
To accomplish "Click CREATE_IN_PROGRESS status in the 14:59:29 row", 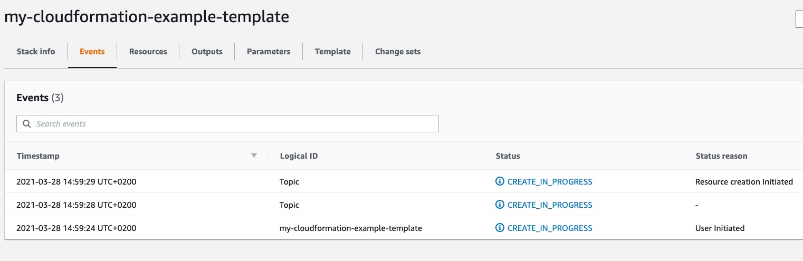I will (550, 182).
